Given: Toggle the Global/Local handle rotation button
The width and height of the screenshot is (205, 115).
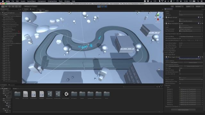Looking at the screenshot, I should pyautogui.click(x=34, y=6).
